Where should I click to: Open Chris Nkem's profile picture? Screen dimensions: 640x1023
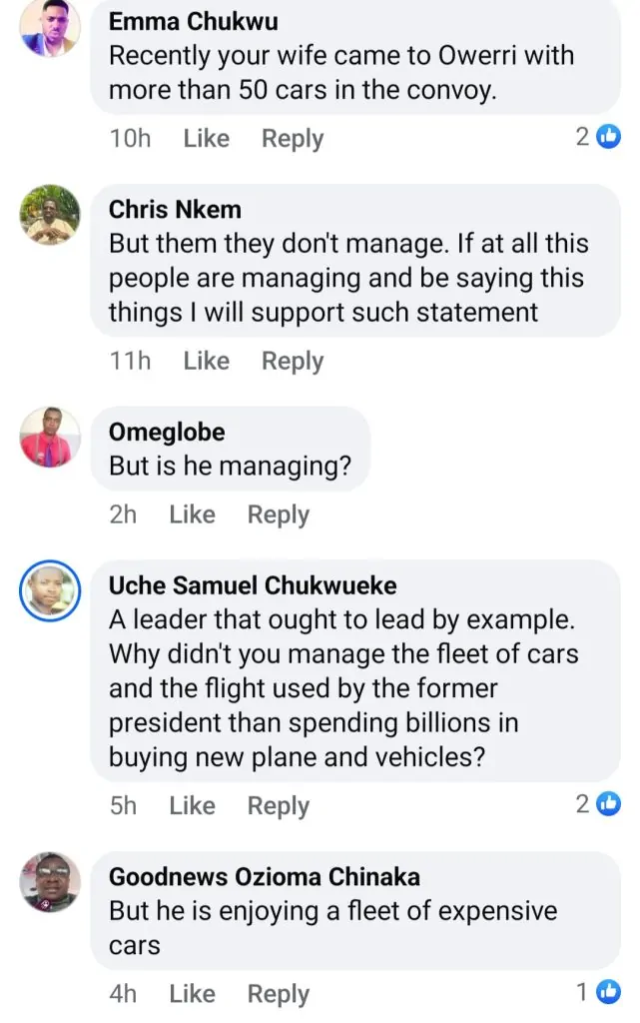tap(50, 213)
